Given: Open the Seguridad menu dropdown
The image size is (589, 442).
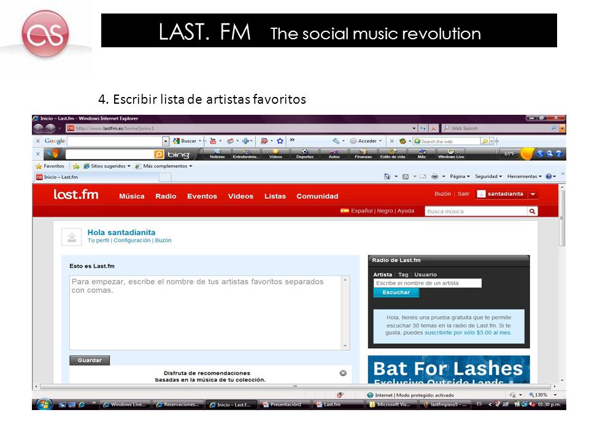Looking at the screenshot, I should point(488,176).
